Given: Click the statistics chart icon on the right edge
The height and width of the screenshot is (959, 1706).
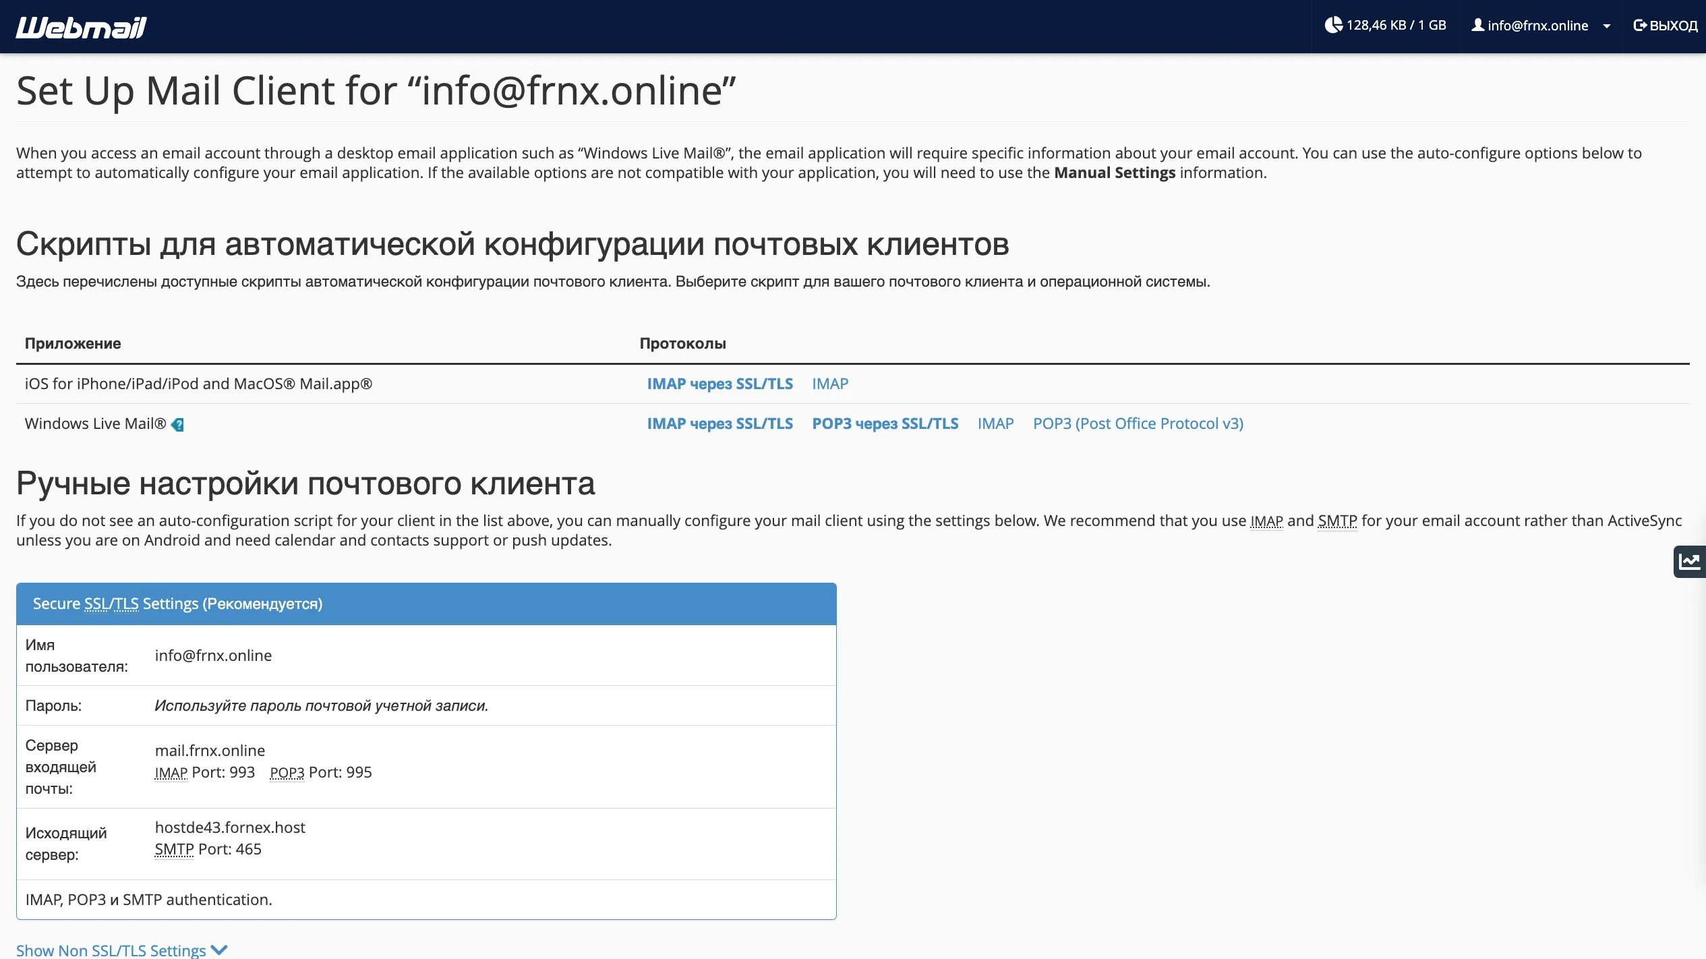Looking at the screenshot, I should tap(1689, 562).
